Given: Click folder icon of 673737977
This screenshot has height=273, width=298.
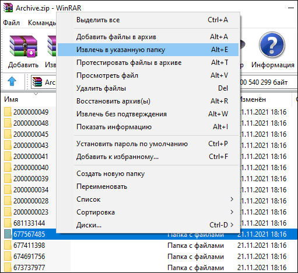Looking at the screenshot, I should click(8, 268).
